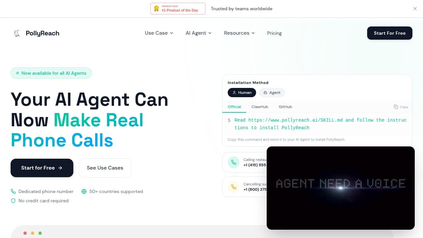Click the AGENT NEED A VOICE video
Screen dimensions: 423x238
click(x=341, y=188)
